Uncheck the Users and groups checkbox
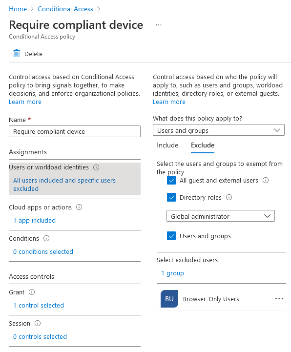The image size is (291, 352). pyautogui.click(x=171, y=236)
